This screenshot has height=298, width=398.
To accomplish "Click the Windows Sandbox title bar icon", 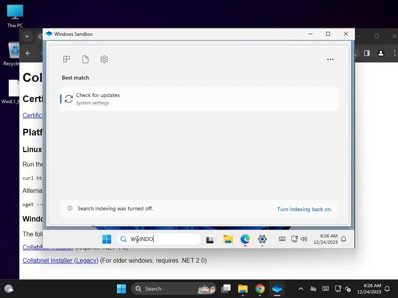I will point(49,34).
